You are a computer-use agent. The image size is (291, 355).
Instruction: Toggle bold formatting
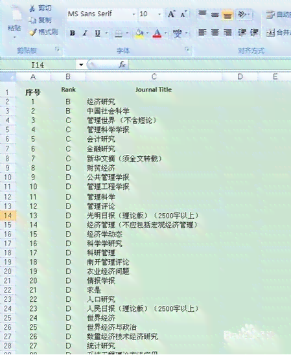pos(73,33)
